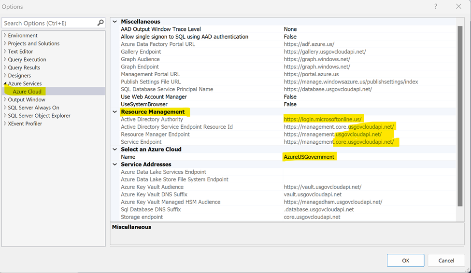Click Resource Manager Endpoint label
The width and height of the screenshot is (471, 273).
coord(155,134)
